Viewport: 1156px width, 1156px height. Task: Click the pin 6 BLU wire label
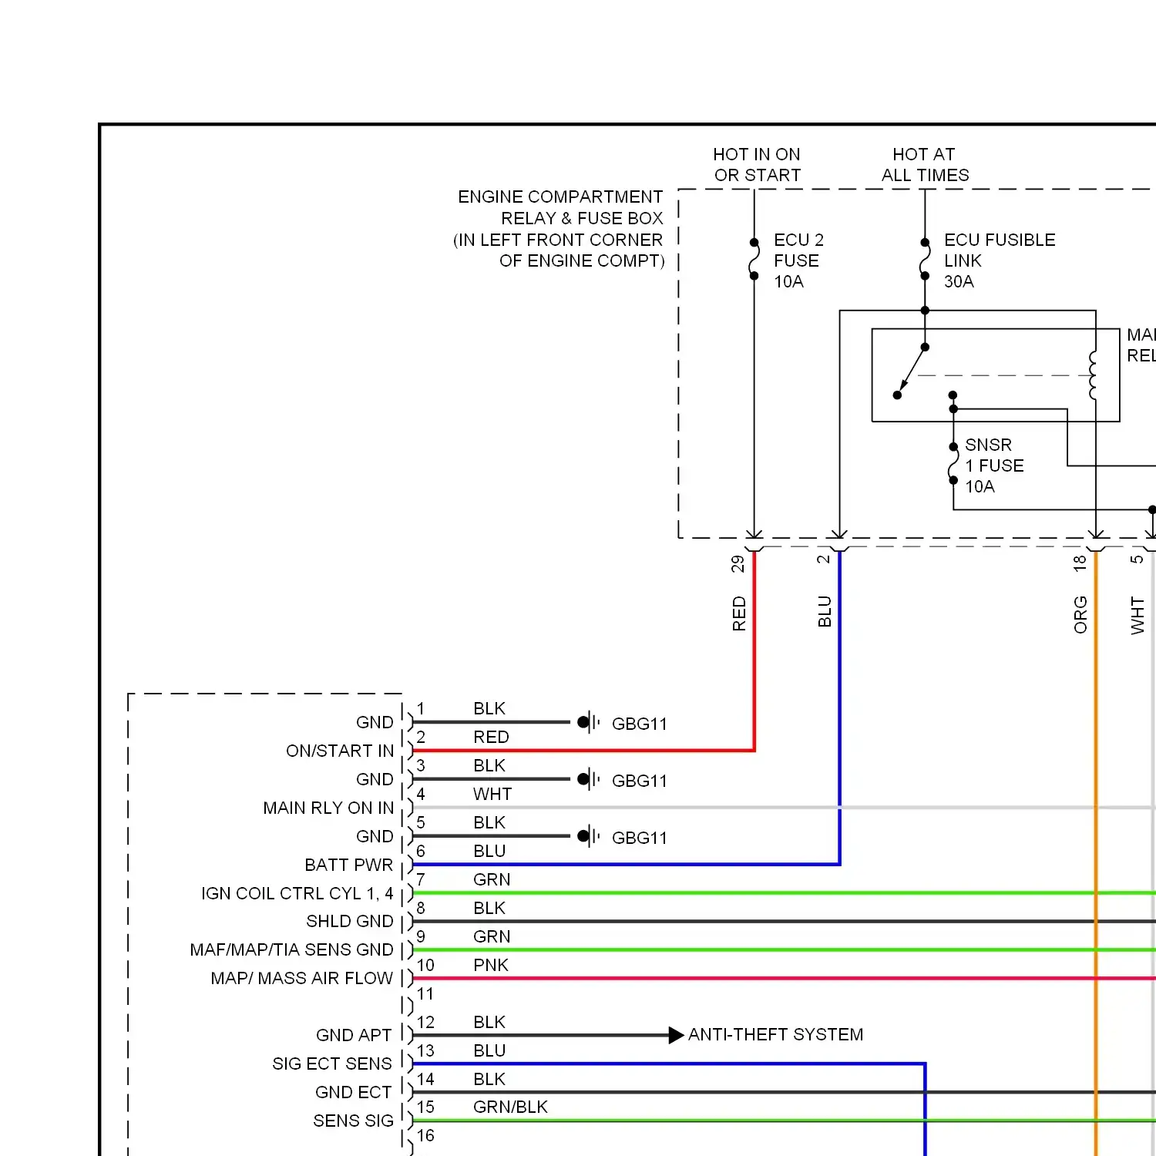[489, 851]
